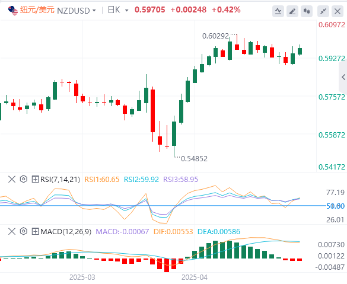Click the New Zealand/US flag icon
The height and width of the screenshot is (284, 347).
click(x=13, y=11)
